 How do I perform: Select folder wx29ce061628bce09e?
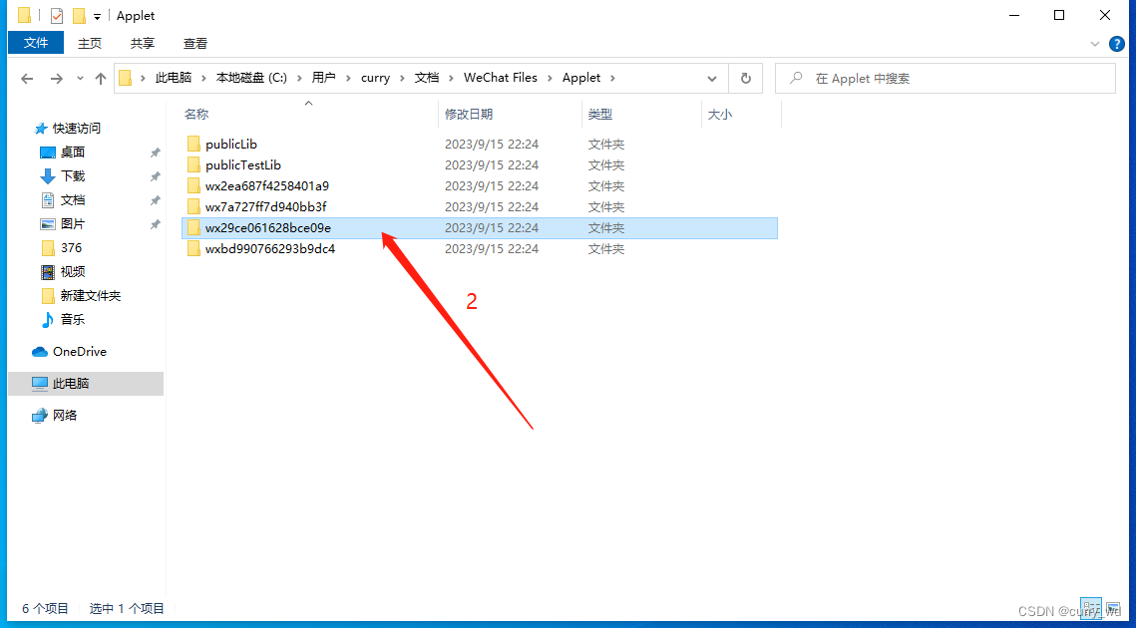[x=479, y=228]
